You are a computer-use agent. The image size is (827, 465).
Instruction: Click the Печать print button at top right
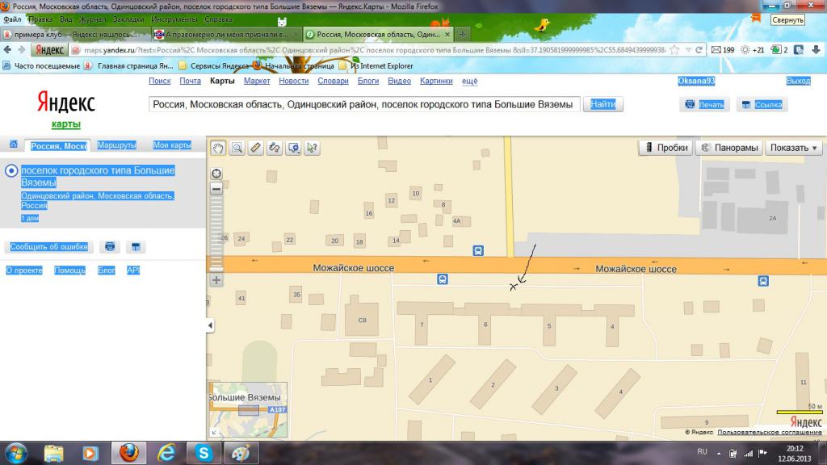(704, 104)
